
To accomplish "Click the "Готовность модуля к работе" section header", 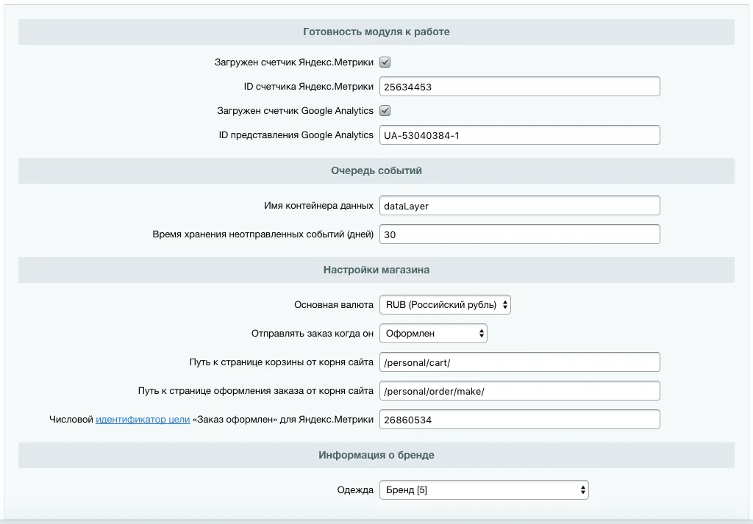I will [x=375, y=32].
